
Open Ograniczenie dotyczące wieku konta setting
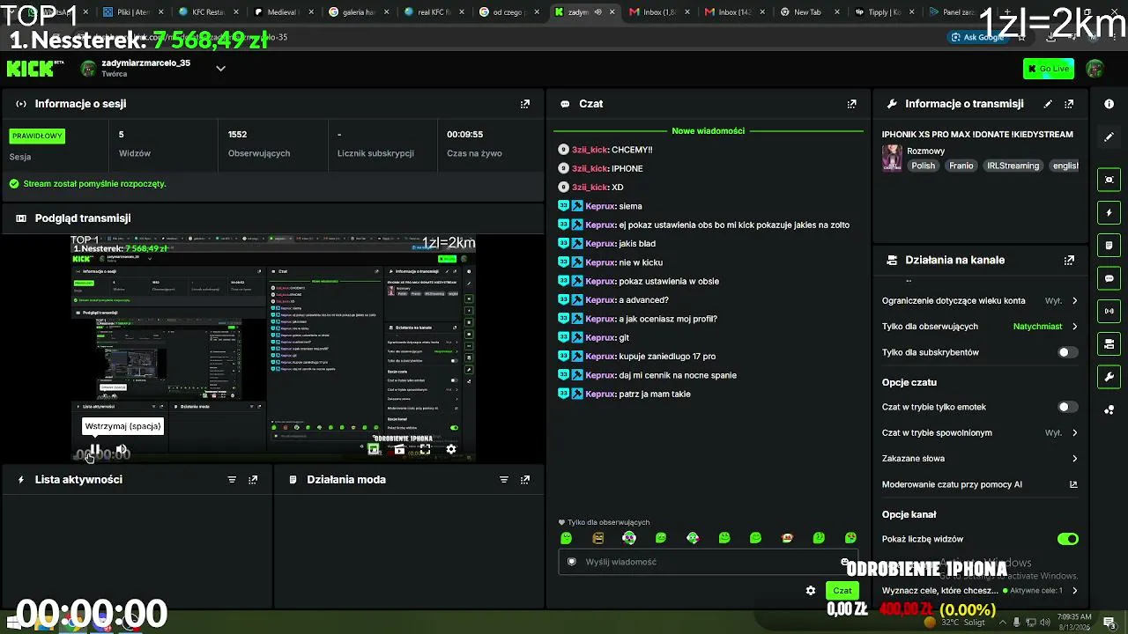pos(979,301)
